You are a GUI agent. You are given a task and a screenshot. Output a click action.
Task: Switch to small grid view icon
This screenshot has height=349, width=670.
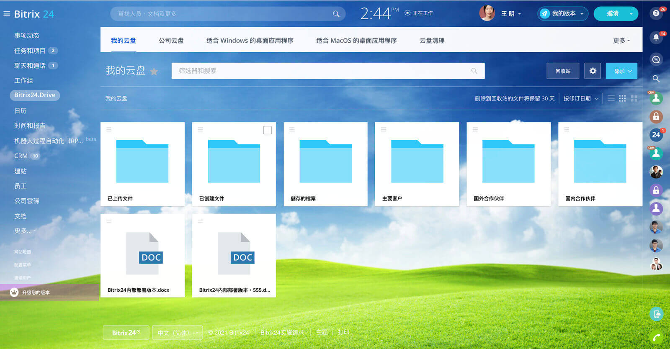[623, 98]
